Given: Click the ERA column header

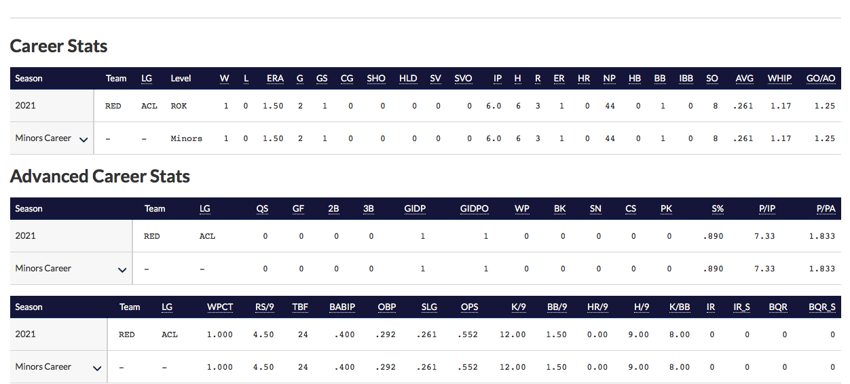Looking at the screenshot, I should point(275,79).
